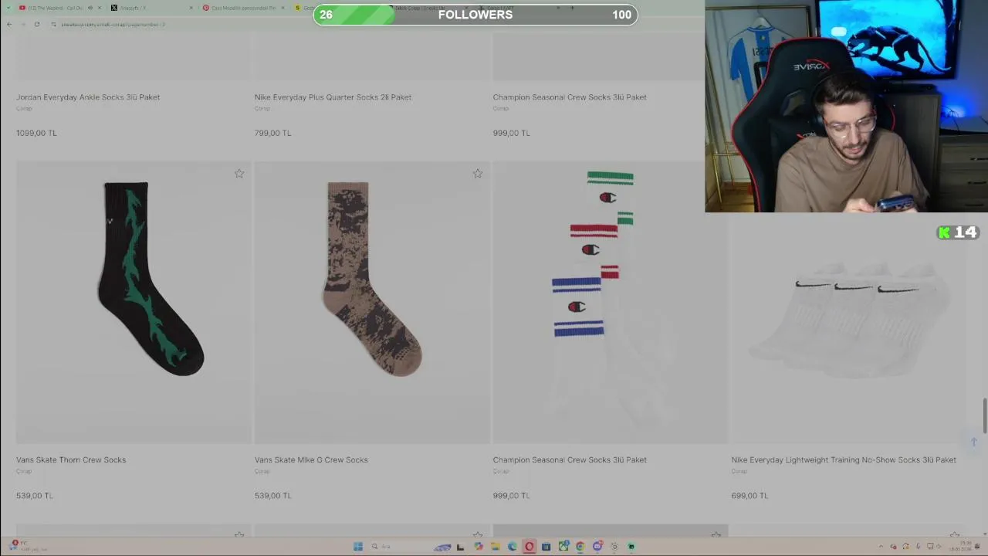Close the X (Twitter) tab
The image size is (988, 556).
click(x=190, y=8)
